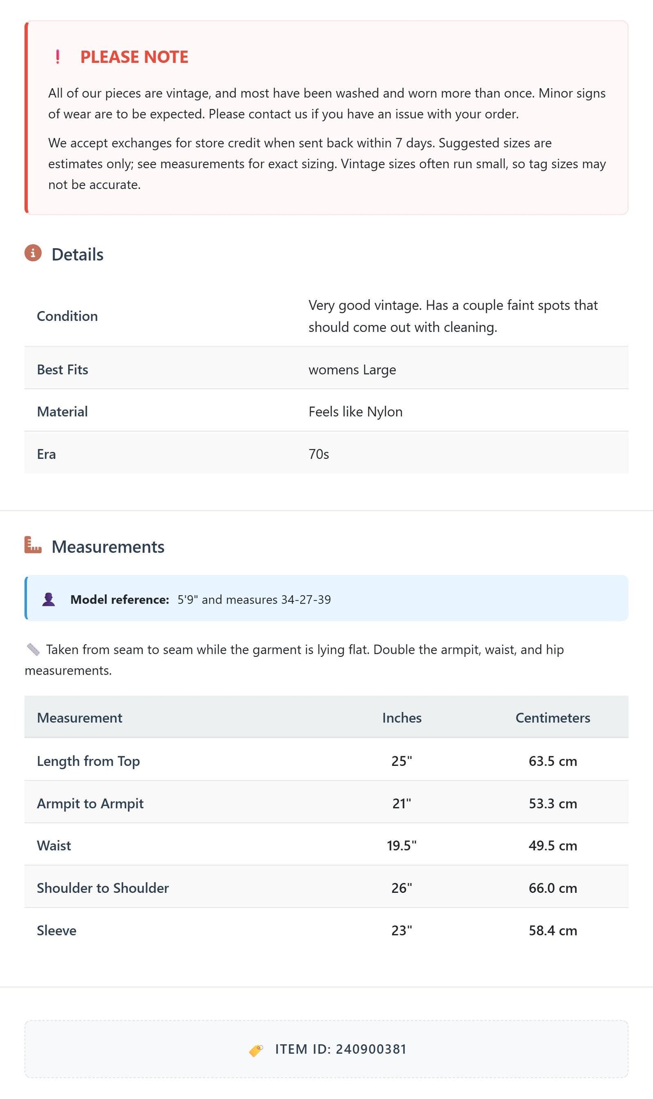This screenshot has height=1099, width=653.
Task: Select the 70s era value
Action: tap(319, 454)
